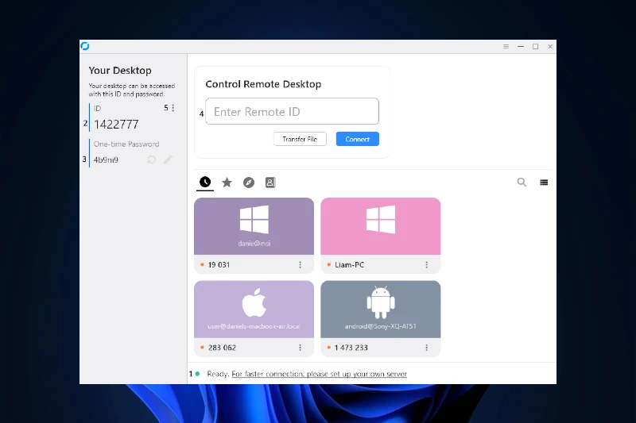The width and height of the screenshot is (636, 423).
Task: Open the Recent sessions clock tab
Action: [x=205, y=183]
